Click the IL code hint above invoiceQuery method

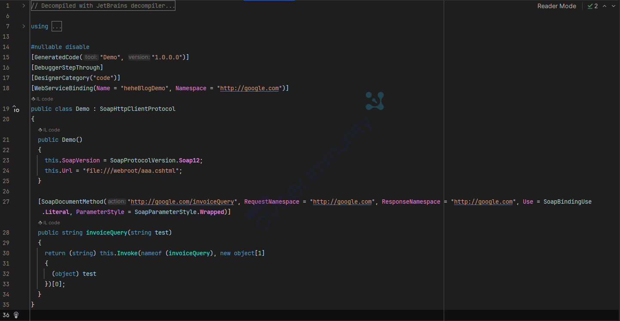49,223
